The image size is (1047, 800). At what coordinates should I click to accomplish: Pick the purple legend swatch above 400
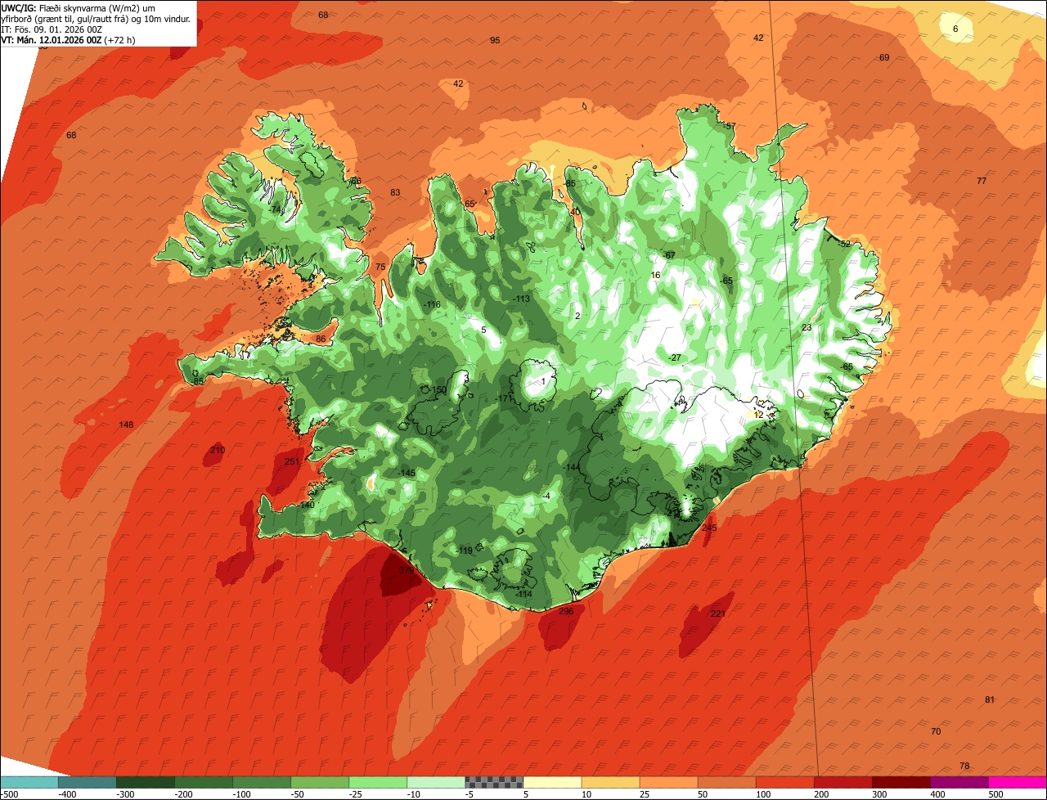tap(959, 781)
